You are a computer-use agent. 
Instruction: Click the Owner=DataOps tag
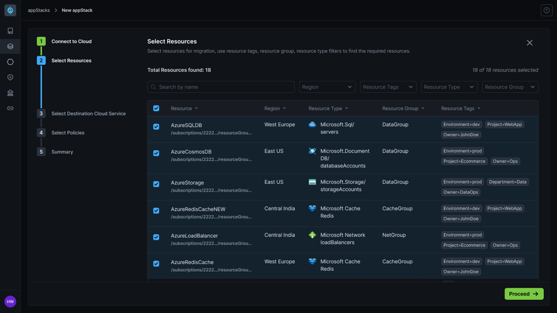tap(461, 192)
